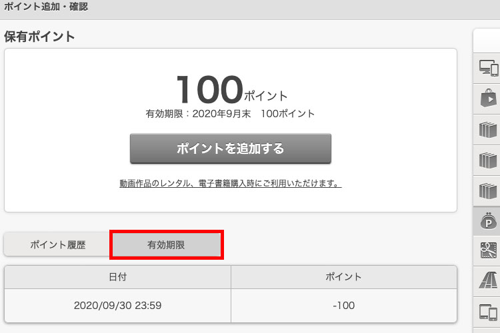Select the lowest book-stack sidebar icon
Image resolution: width=500 pixels, height=333 pixels.
(489, 190)
